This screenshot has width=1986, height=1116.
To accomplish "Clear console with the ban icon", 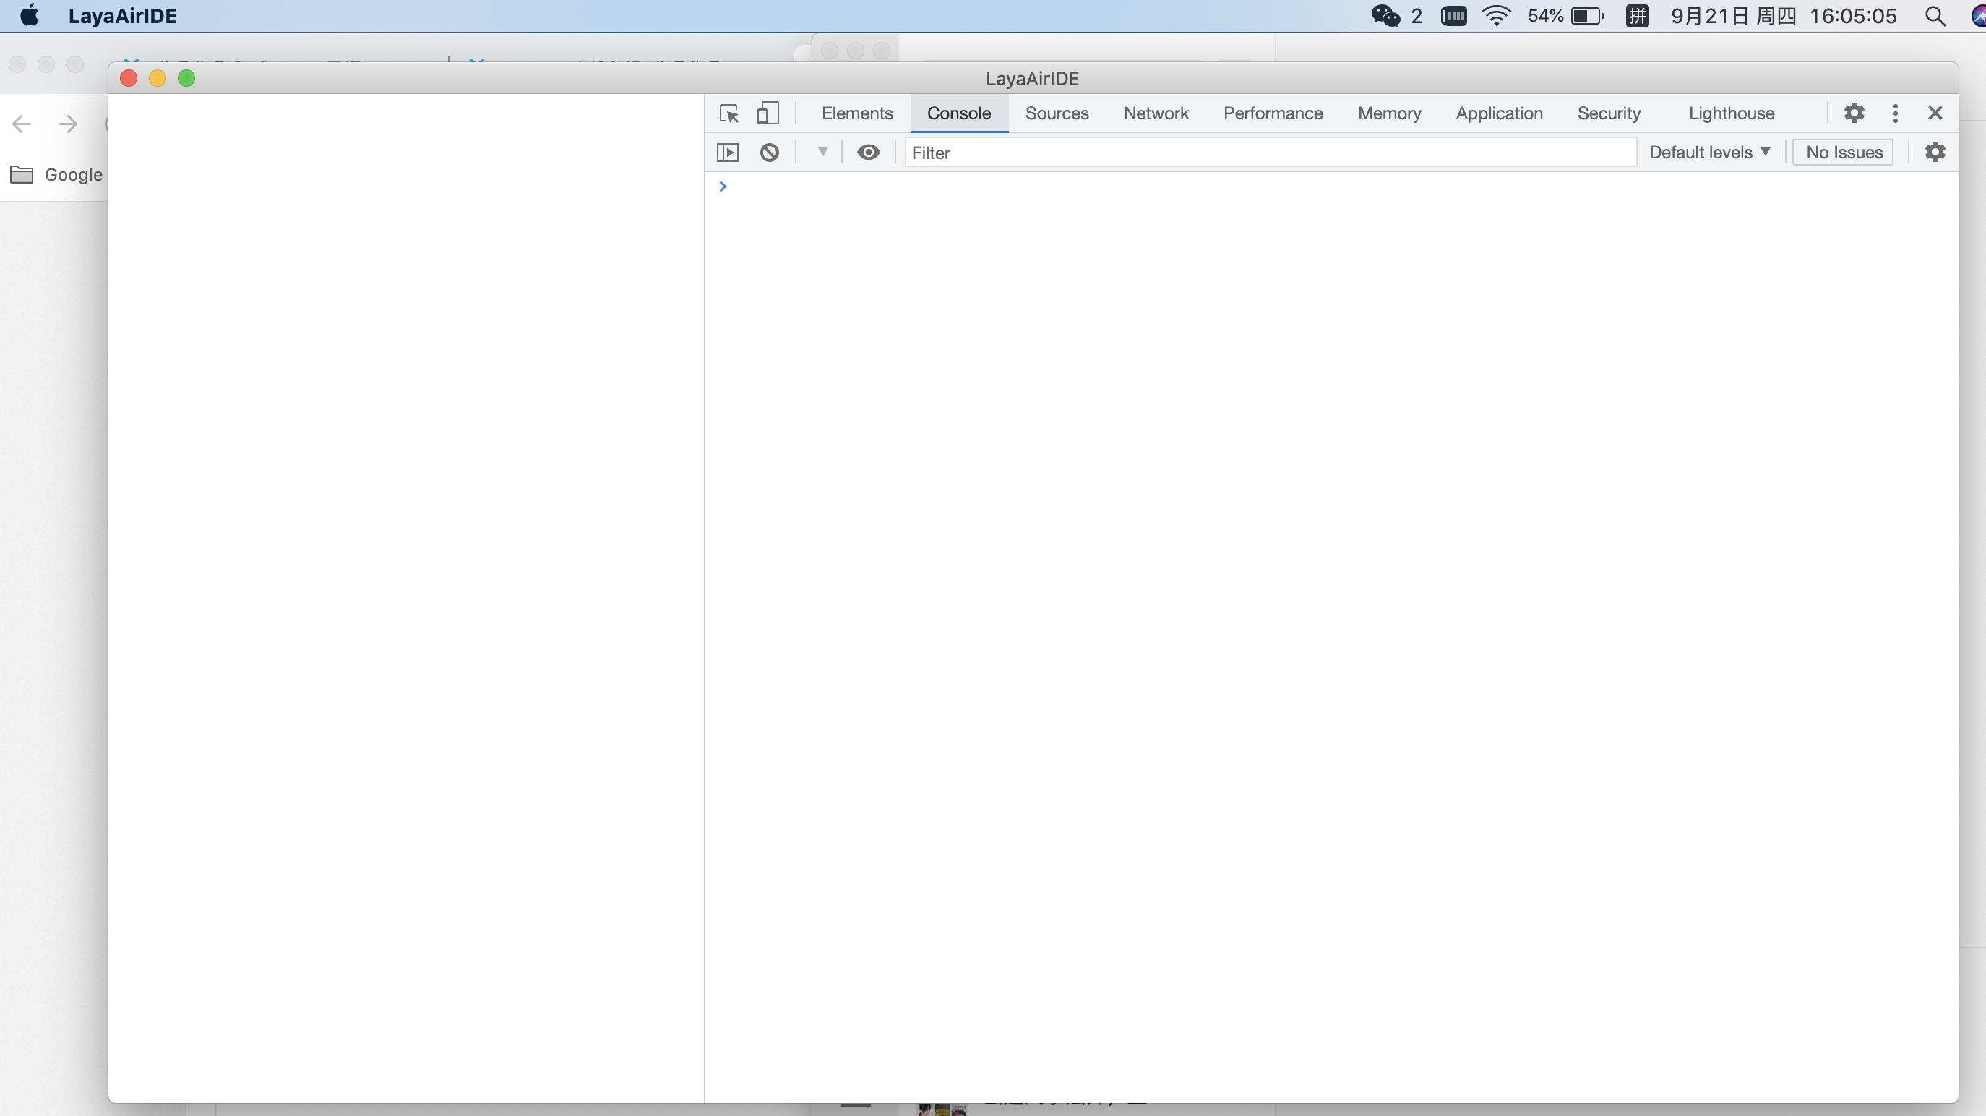I will tap(770, 153).
